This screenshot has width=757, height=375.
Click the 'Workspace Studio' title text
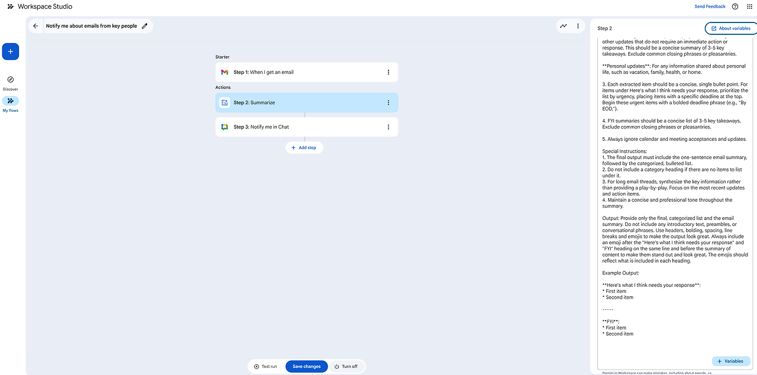(45, 7)
